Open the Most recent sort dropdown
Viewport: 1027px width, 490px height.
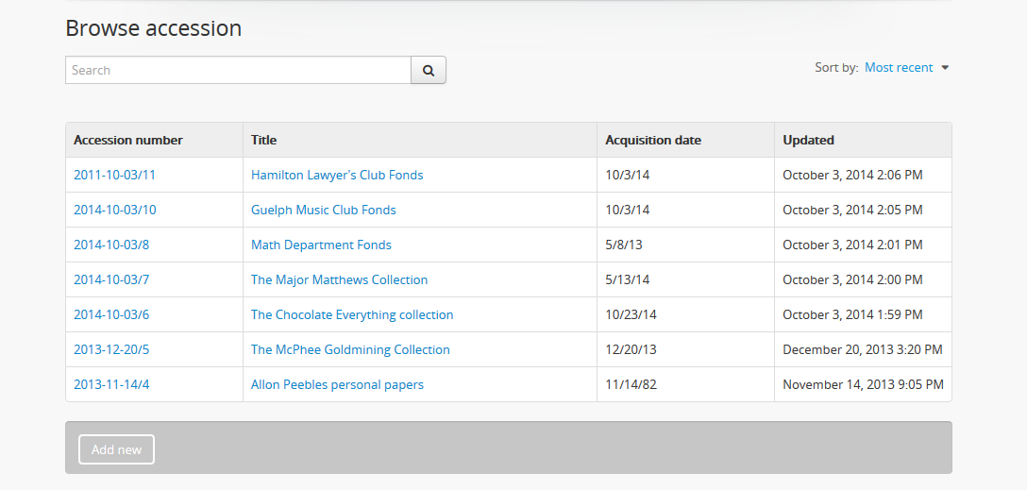point(906,68)
